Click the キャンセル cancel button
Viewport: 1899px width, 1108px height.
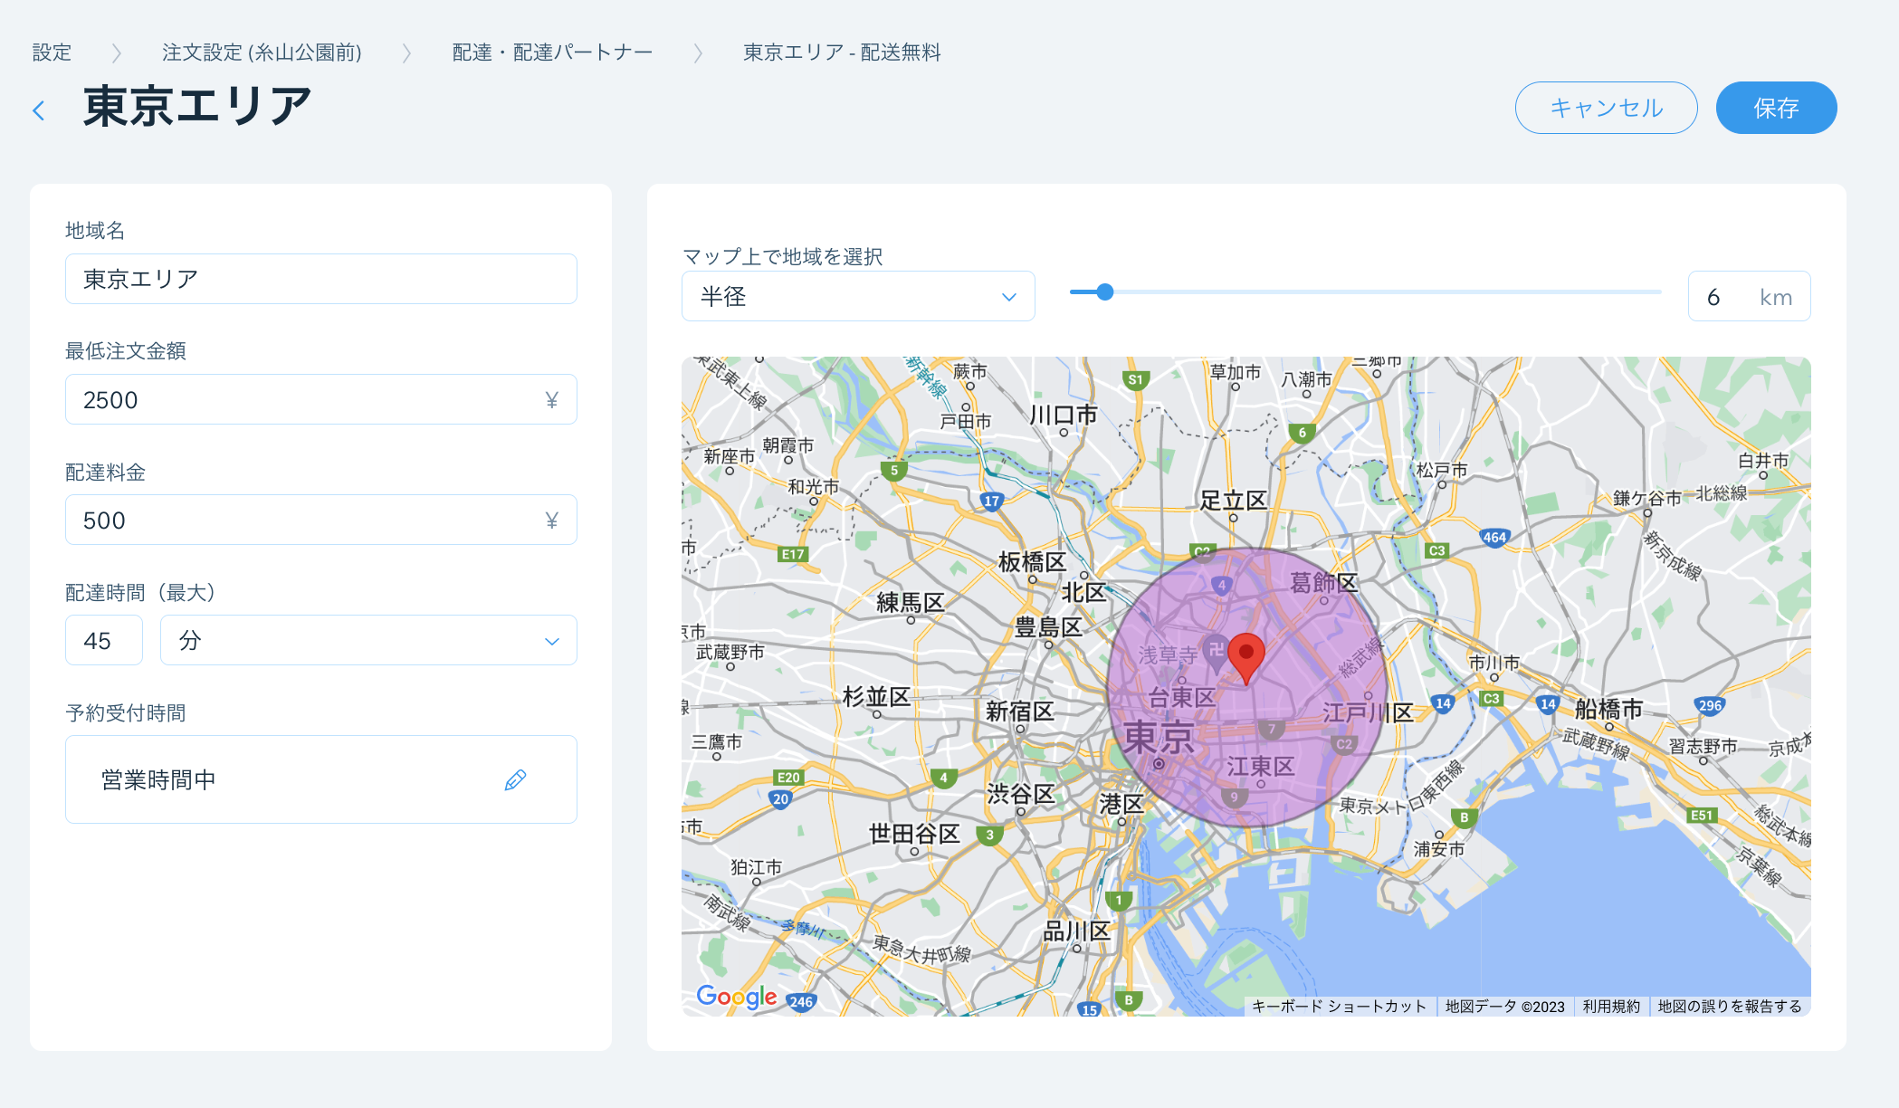(x=1605, y=108)
